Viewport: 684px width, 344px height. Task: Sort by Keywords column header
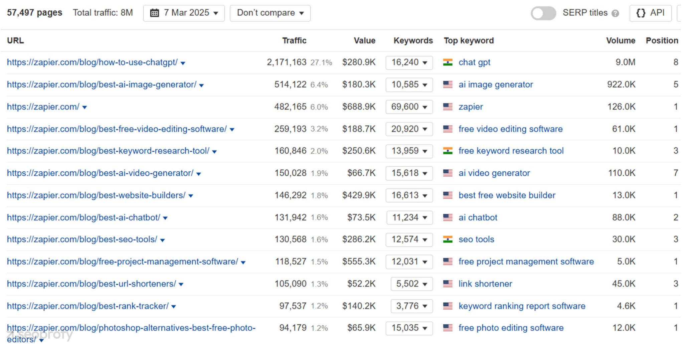click(x=413, y=40)
